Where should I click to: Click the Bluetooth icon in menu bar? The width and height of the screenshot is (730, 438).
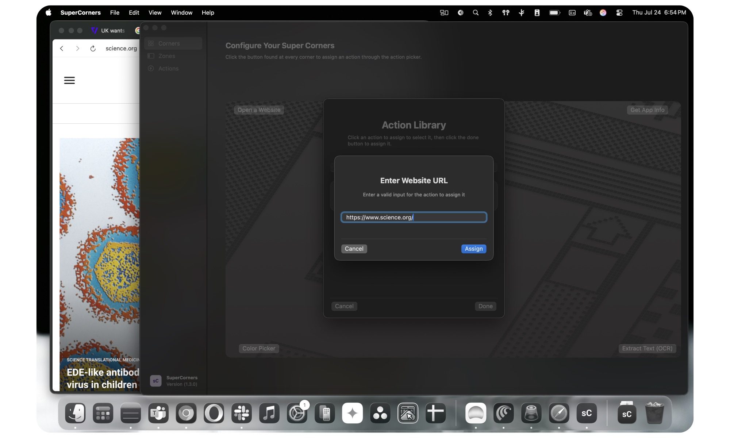point(490,12)
